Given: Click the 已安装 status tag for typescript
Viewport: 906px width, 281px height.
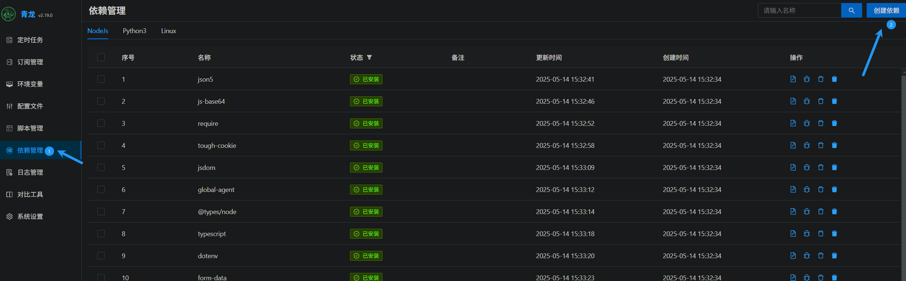Looking at the screenshot, I should (x=366, y=234).
